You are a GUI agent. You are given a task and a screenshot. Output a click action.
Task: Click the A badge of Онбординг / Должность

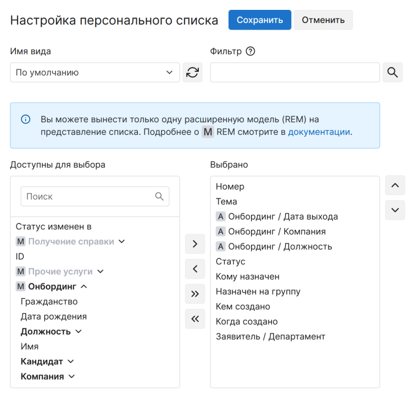point(221,246)
